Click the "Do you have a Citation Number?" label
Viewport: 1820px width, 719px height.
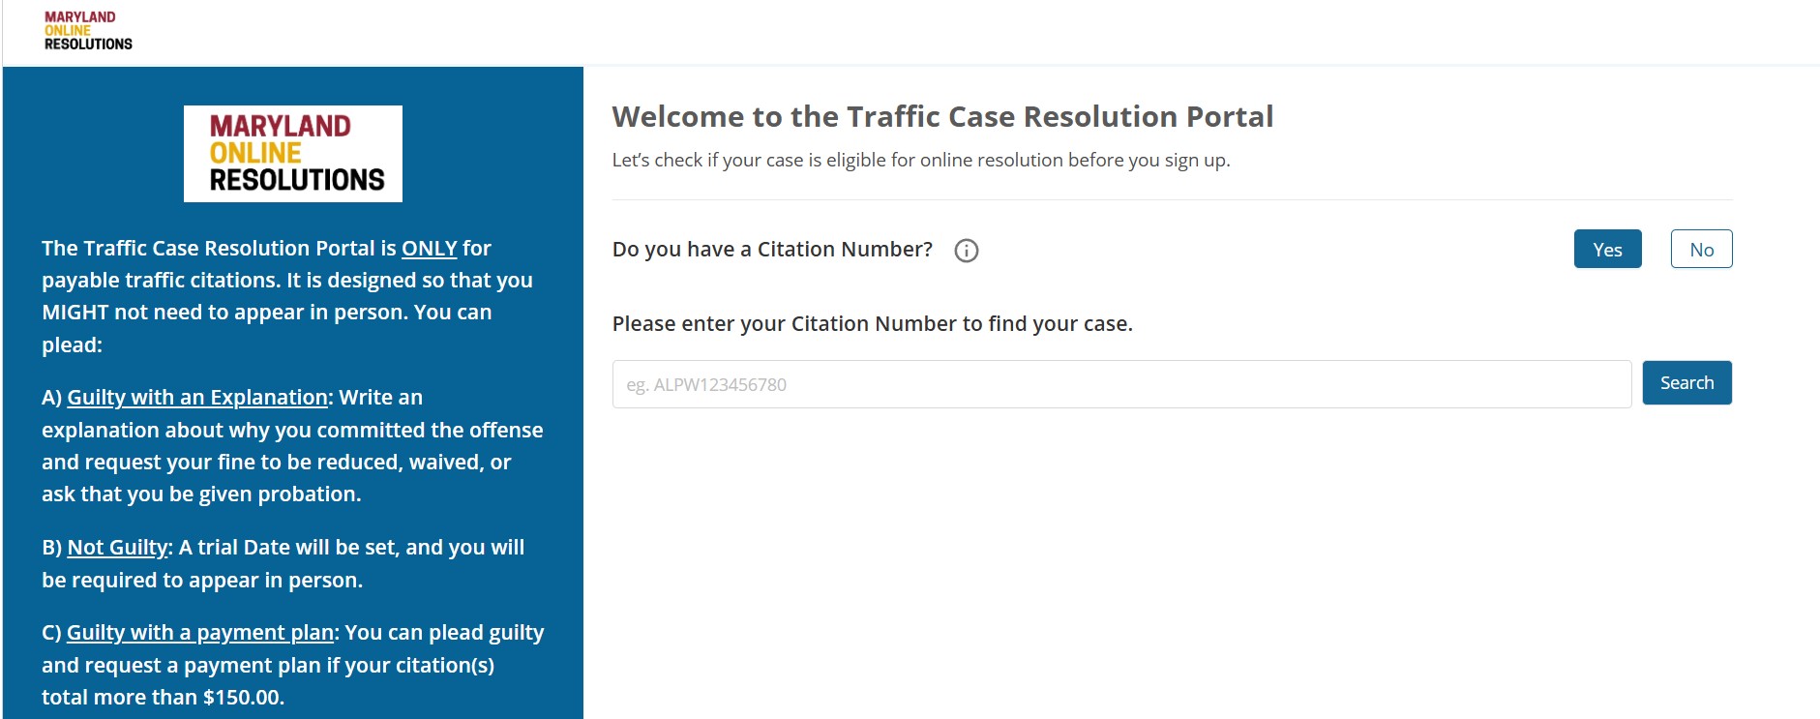click(x=772, y=250)
